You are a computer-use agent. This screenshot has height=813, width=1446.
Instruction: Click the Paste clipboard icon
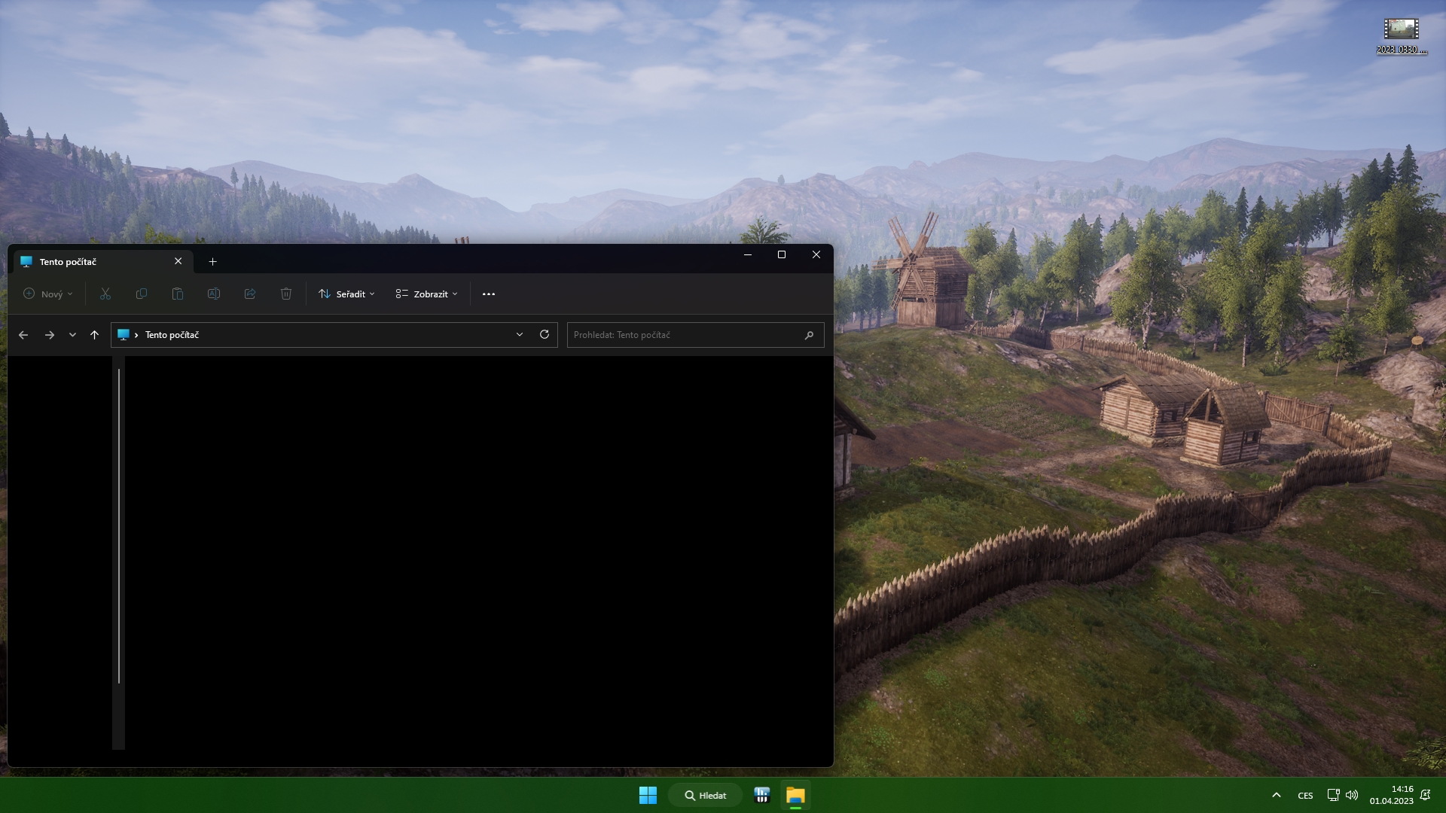click(x=178, y=294)
